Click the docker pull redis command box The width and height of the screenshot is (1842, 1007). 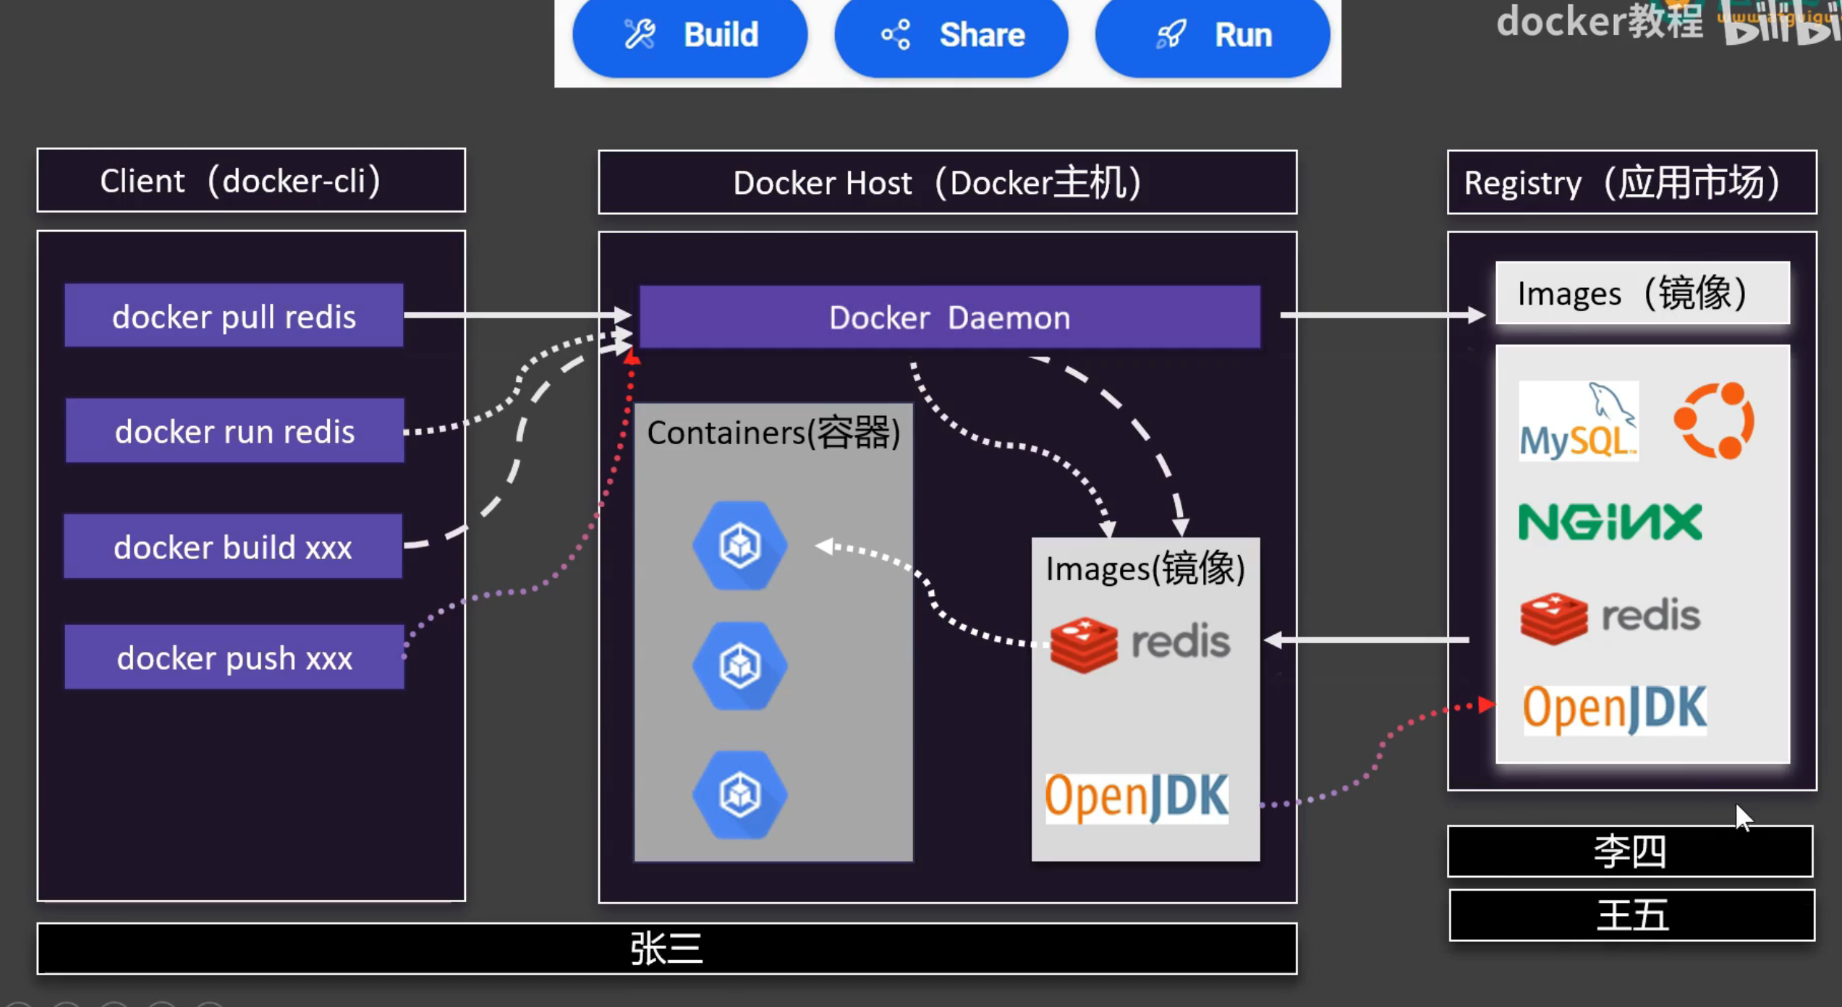pos(234,316)
